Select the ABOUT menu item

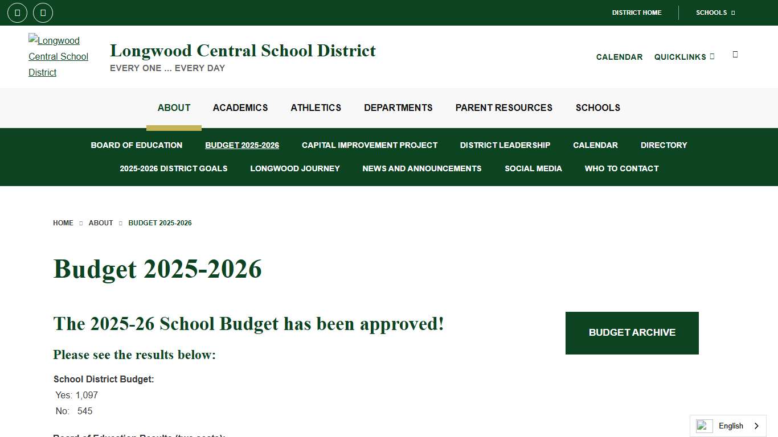click(174, 108)
